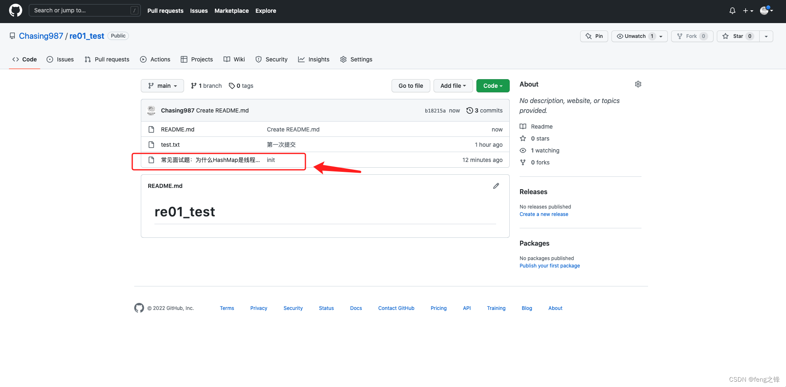The height and width of the screenshot is (387, 786).
Task: Open commit hash b18215a
Action: point(435,110)
